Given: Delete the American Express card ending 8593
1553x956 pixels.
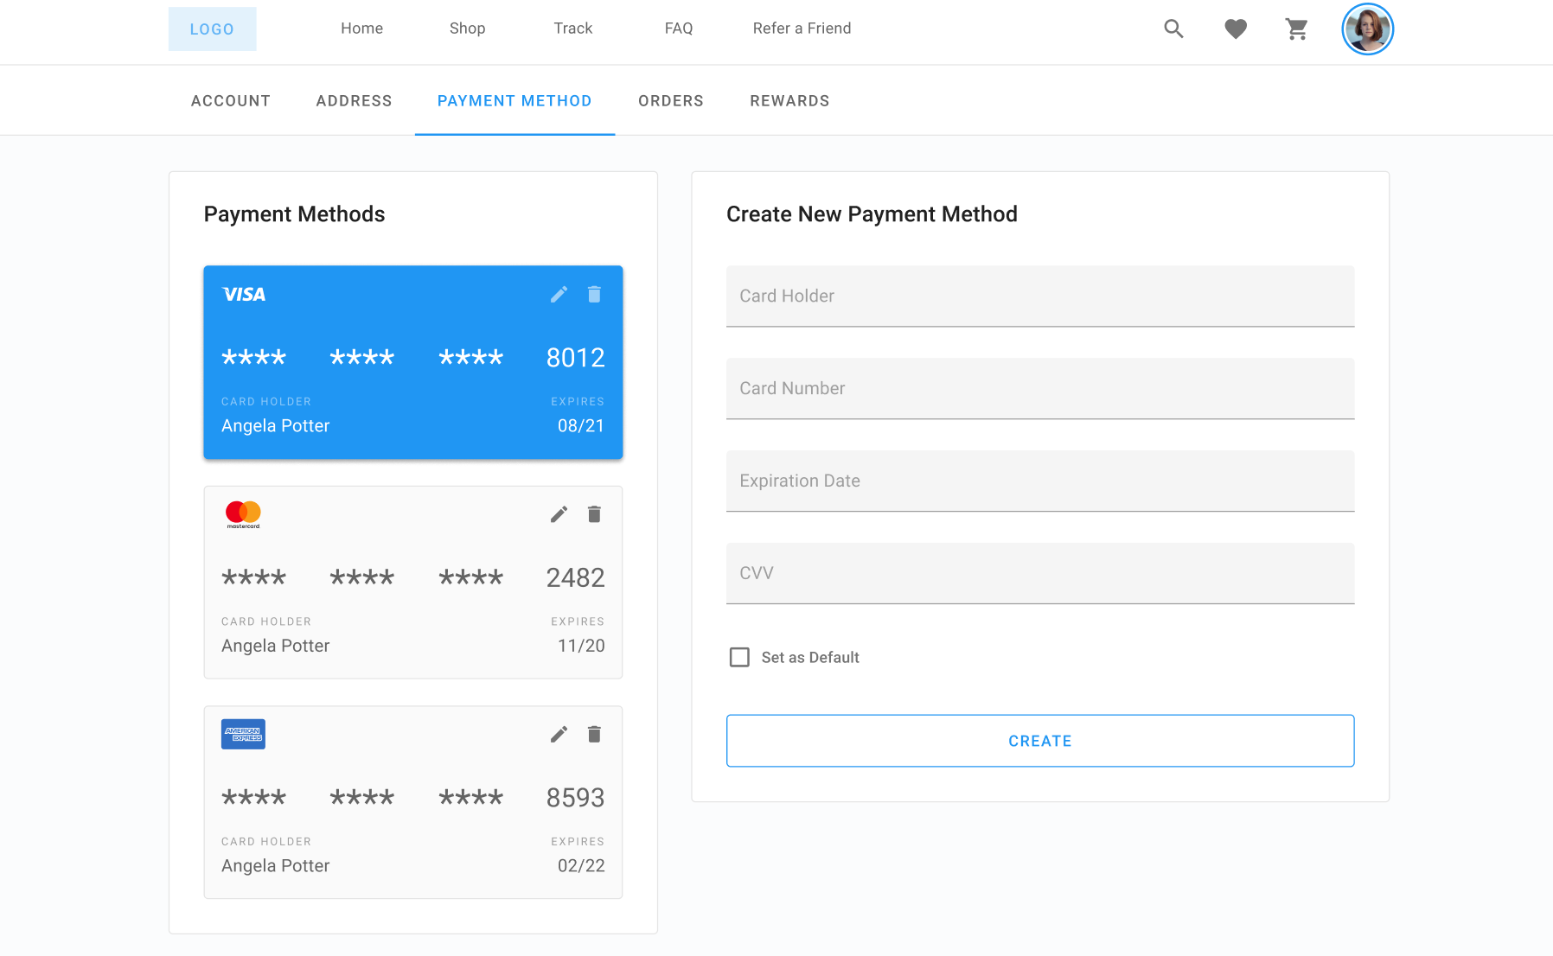Looking at the screenshot, I should click(594, 735).
